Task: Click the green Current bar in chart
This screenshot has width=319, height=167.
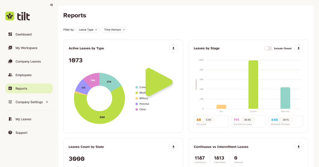Action: pyautogui.click(x=253, y=85)
